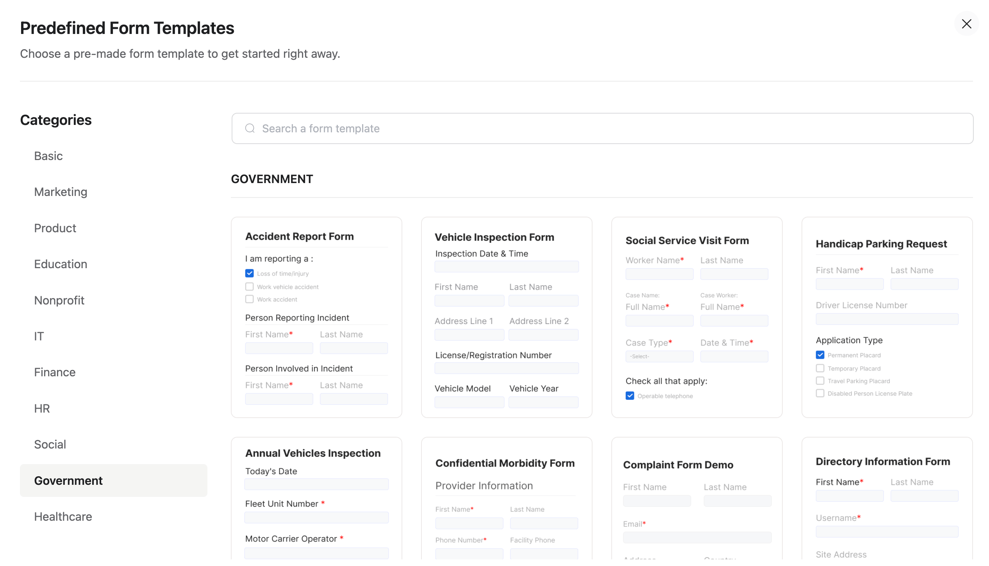Switch to the Healthcare category
Image resolution: width=989 pixels, height=566 pixels.
(63, 516)
